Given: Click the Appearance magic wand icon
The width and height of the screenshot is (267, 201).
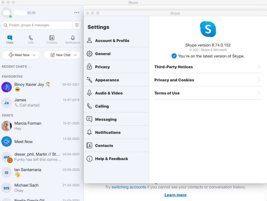Looking at the screenshot, I should (x=89, y=80).
